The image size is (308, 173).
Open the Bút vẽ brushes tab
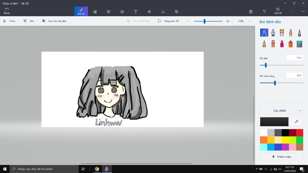tap(81, 11)
